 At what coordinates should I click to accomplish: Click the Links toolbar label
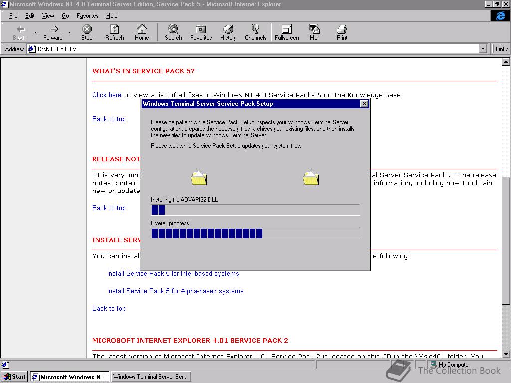point(502,49)
